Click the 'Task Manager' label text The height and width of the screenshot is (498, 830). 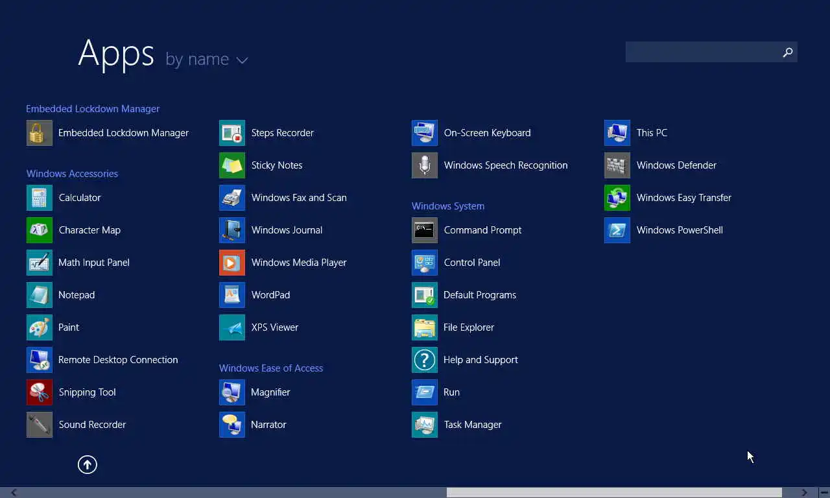[x=473, y=425]
